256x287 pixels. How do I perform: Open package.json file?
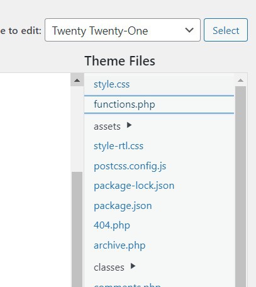click(x=123, y=206)
